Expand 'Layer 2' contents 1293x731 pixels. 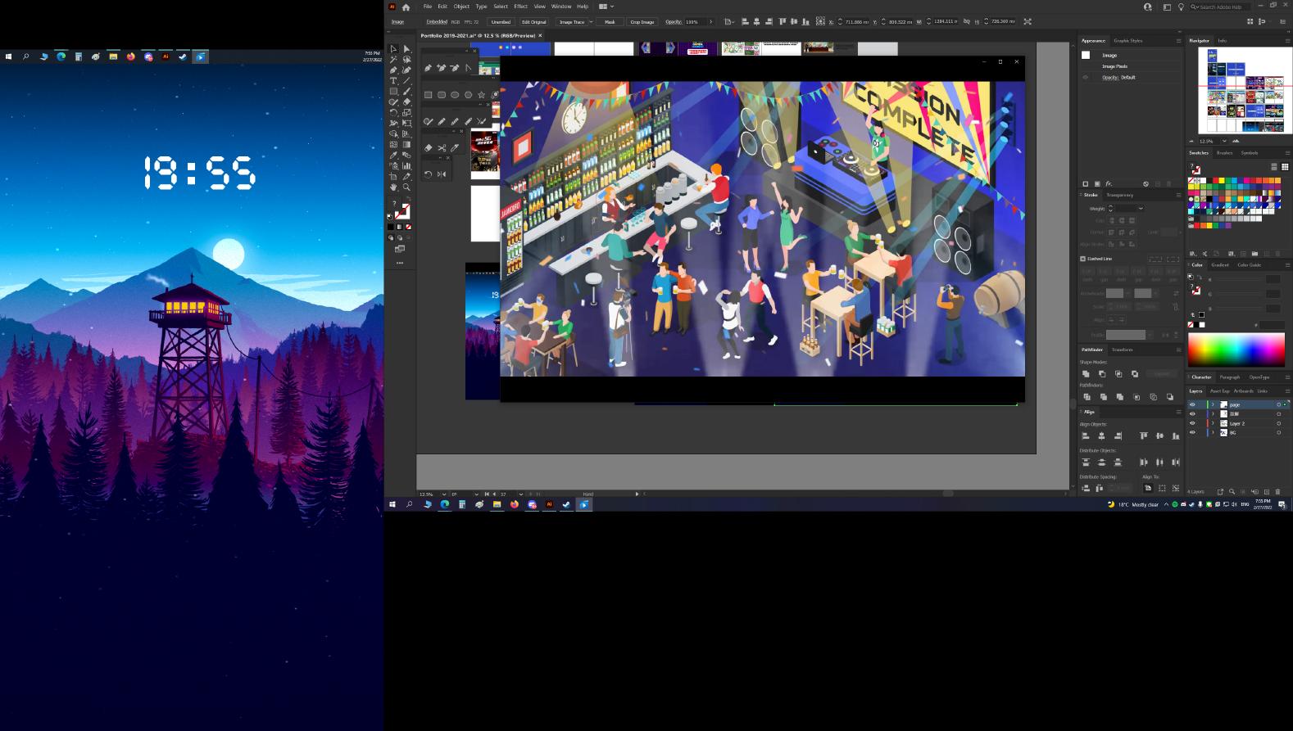click(x=1213, y=423)
